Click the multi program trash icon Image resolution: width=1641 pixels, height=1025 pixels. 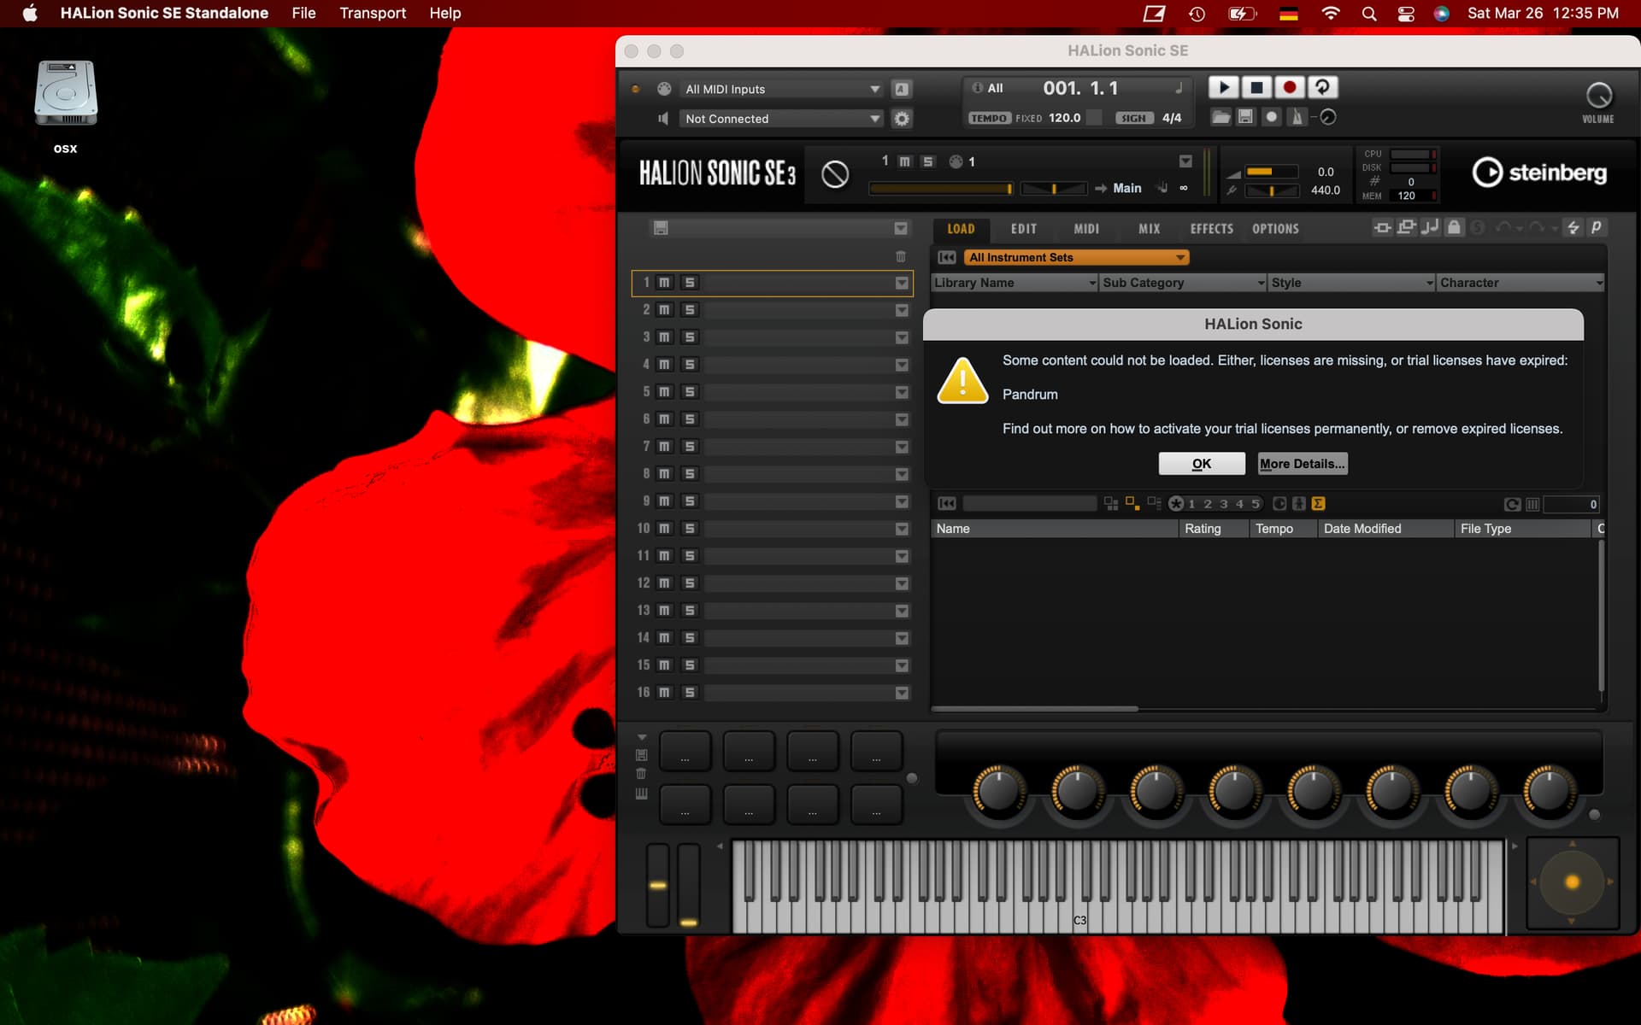(901, 256)
